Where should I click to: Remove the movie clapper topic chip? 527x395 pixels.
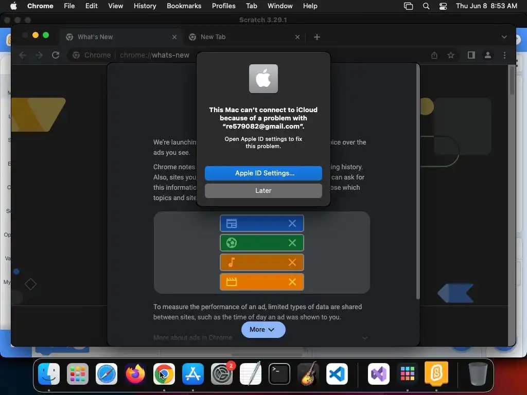(x=292, y=282)
